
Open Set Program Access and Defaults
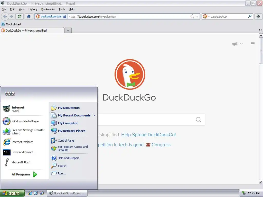pyautogui.click(x=73, y=149)
